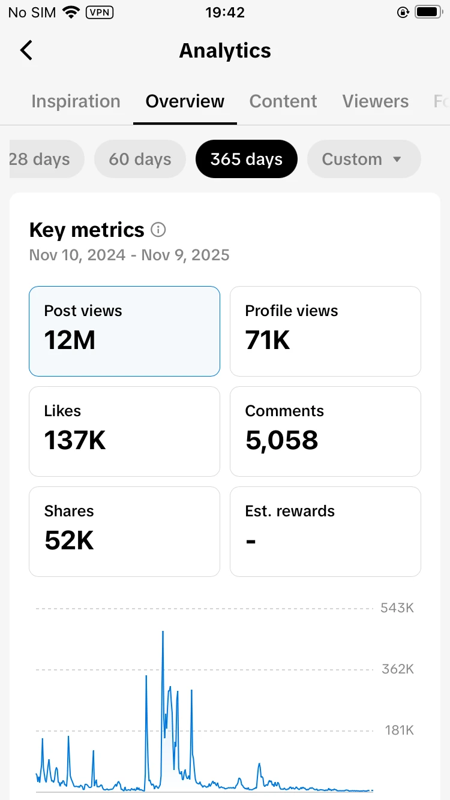Image resolution: width=450 pixels, height=800 pixels.
Task: Tap the battery icon in status bar
Action: [x=429, y=12]
